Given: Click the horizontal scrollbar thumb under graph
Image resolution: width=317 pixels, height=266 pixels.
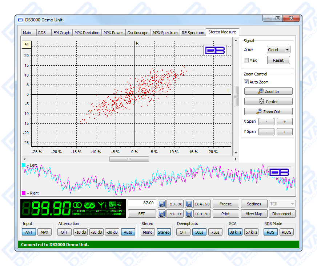Looking at the screenshot, I should (x=129, y=159).
